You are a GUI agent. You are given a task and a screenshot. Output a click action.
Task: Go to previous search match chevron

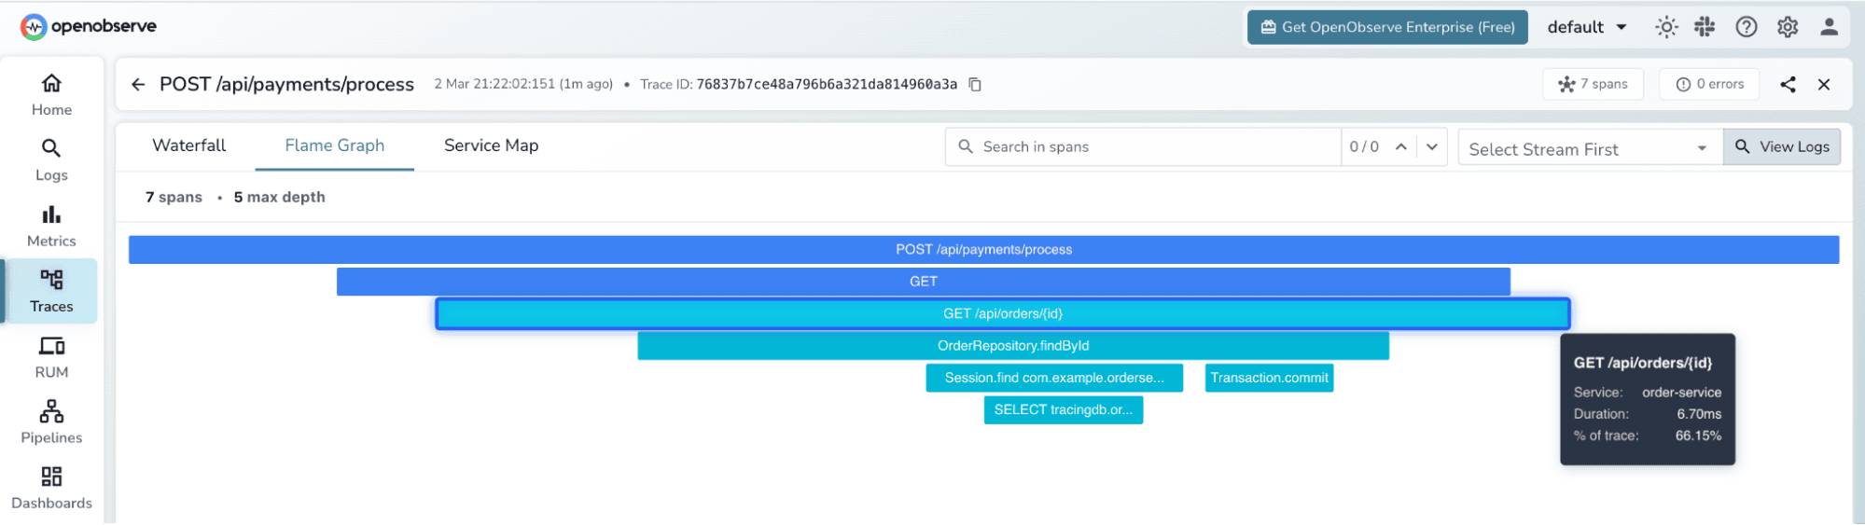click(x=1400, y=146)
